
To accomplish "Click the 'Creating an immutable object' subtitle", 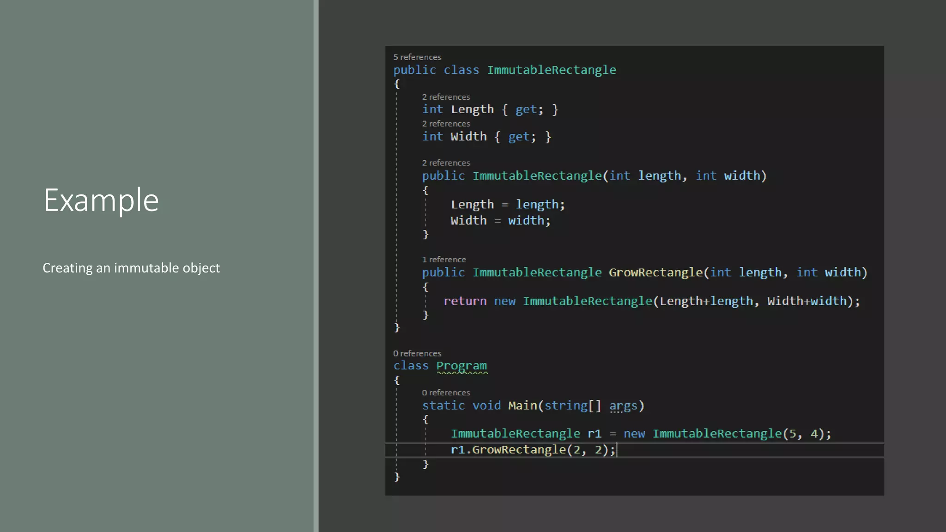I will pos(131,268).
